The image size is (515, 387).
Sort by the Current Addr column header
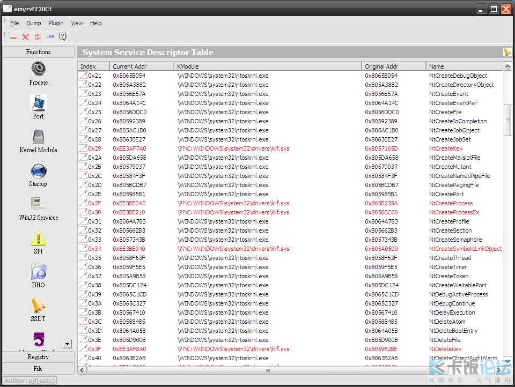coord(142,66)
